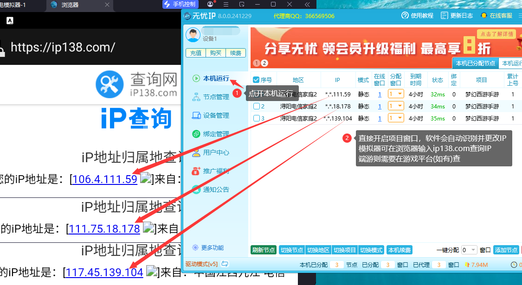
Task: Click 切换节点 switch node
Action: tap(292, 250)
